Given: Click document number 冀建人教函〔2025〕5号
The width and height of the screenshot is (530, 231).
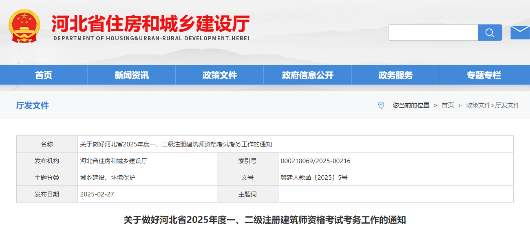Looking at the screenshot, I should [x=314, y=177].
